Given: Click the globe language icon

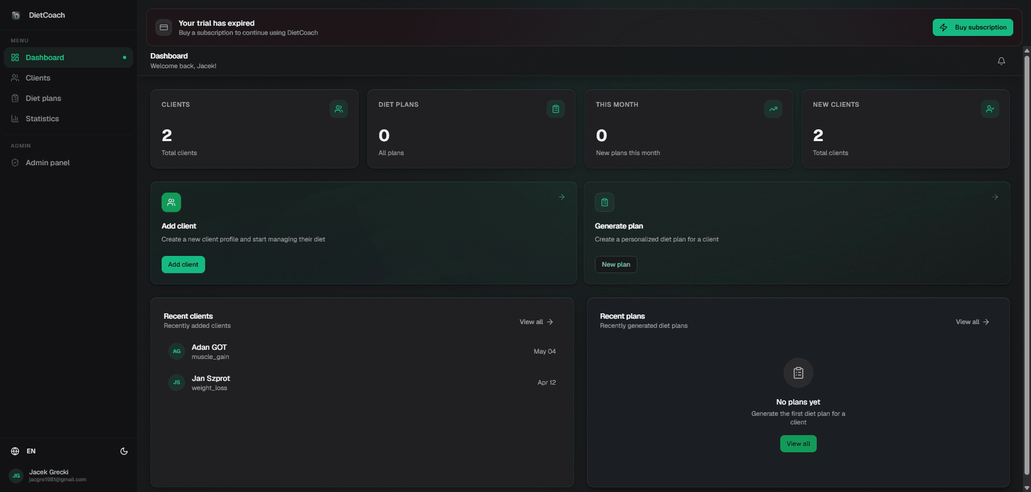Looking at the screenshot, I should pos(15,451).
